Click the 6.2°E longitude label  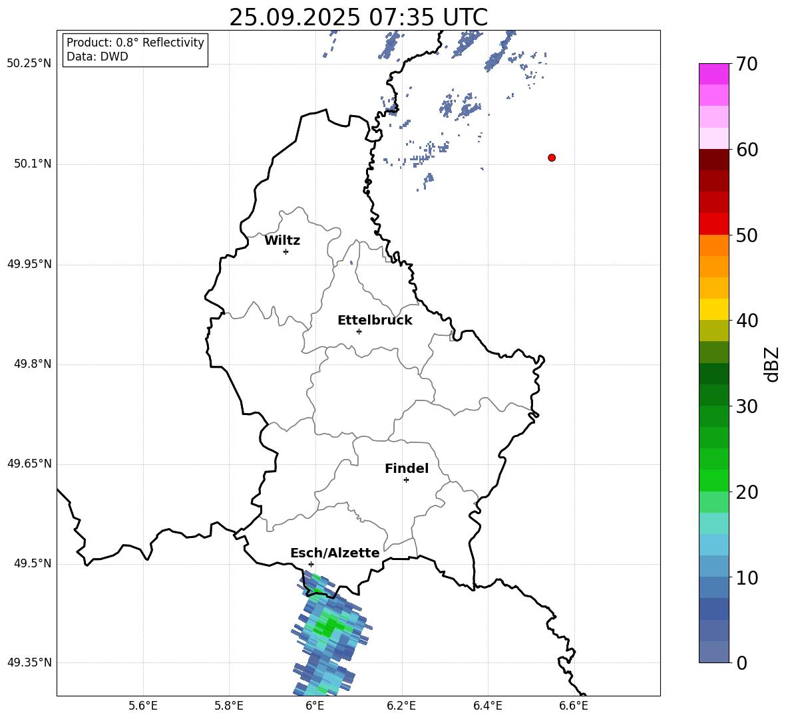(x=401, y=706)
